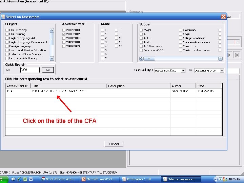Open Internet Explorer from quick launch
The image size is (244, 183).
(19, 179)
